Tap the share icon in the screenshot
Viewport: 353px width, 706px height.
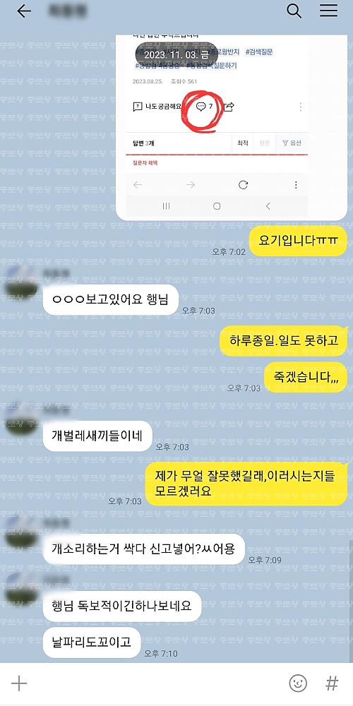229,107
